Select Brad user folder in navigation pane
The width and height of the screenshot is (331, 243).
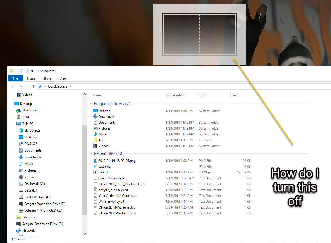click(26, 117)
